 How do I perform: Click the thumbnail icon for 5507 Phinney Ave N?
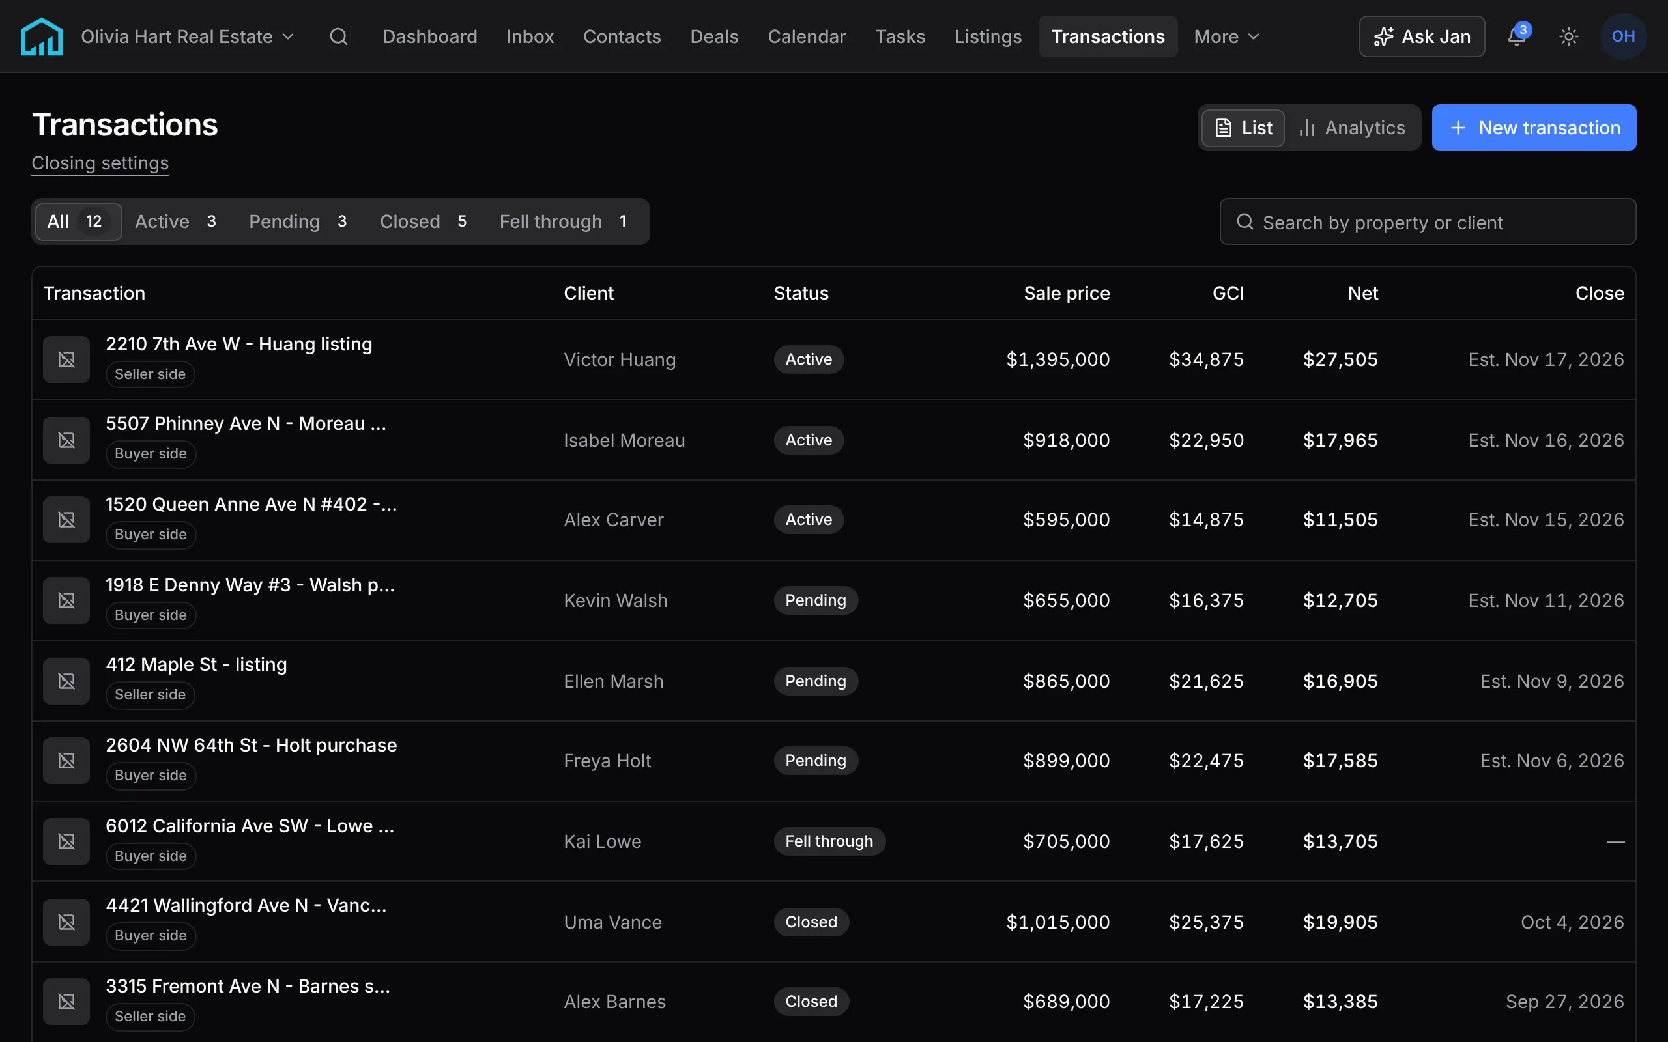(66, 440)
